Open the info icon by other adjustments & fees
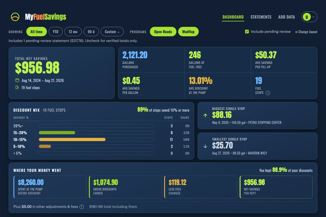Viewport: 326px width, 217px height. [x=82, y=207]
